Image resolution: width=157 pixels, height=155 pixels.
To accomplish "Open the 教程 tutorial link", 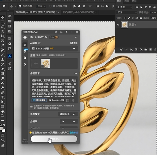I will pyautogui.click(x=74, y=43).
